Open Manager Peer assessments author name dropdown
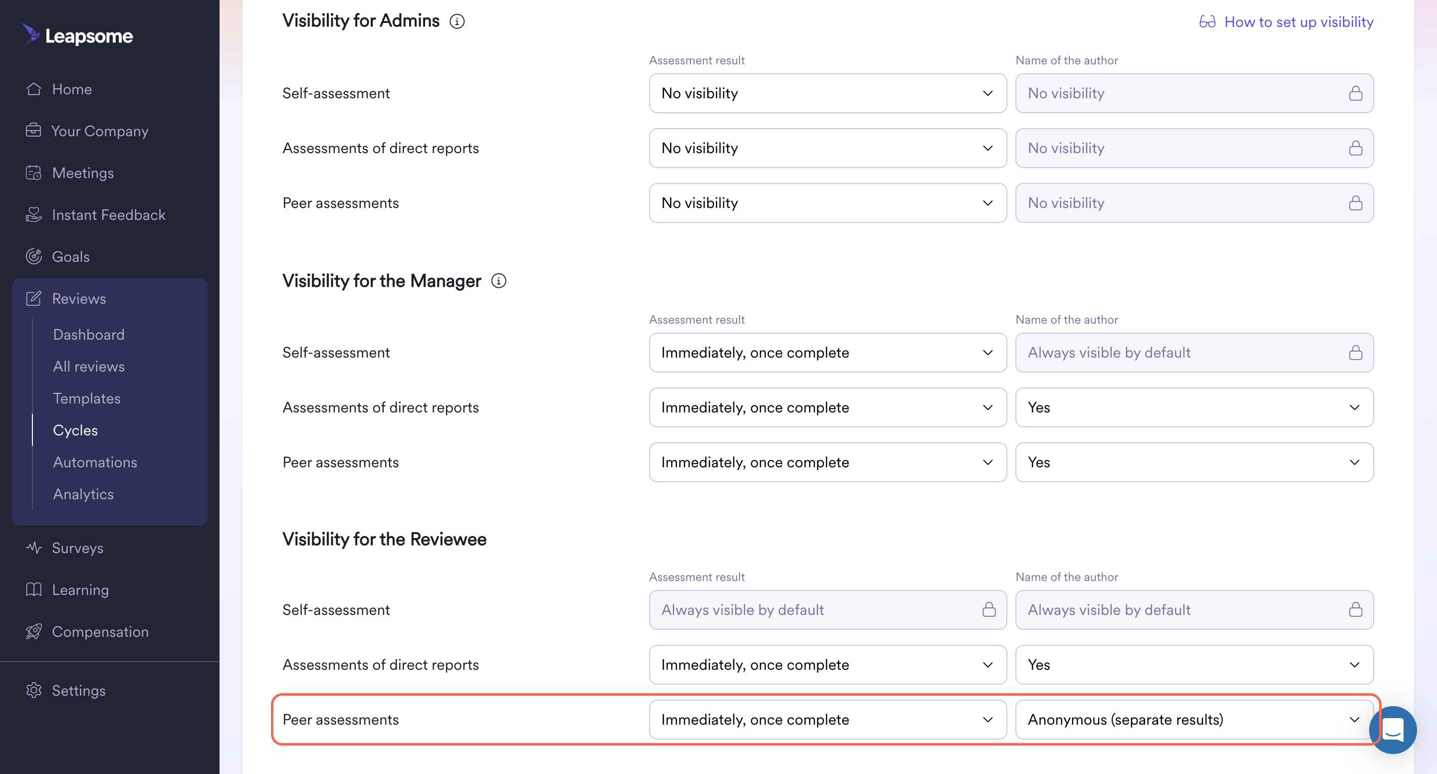Viewport: 1437px width, 774px height. [x=1195, y=462]
